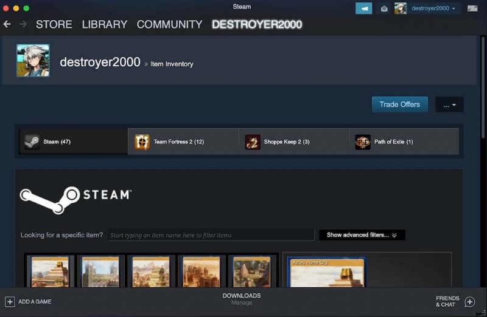
Task: Select the third trading card thumbnail
Action: pos(151,271)
